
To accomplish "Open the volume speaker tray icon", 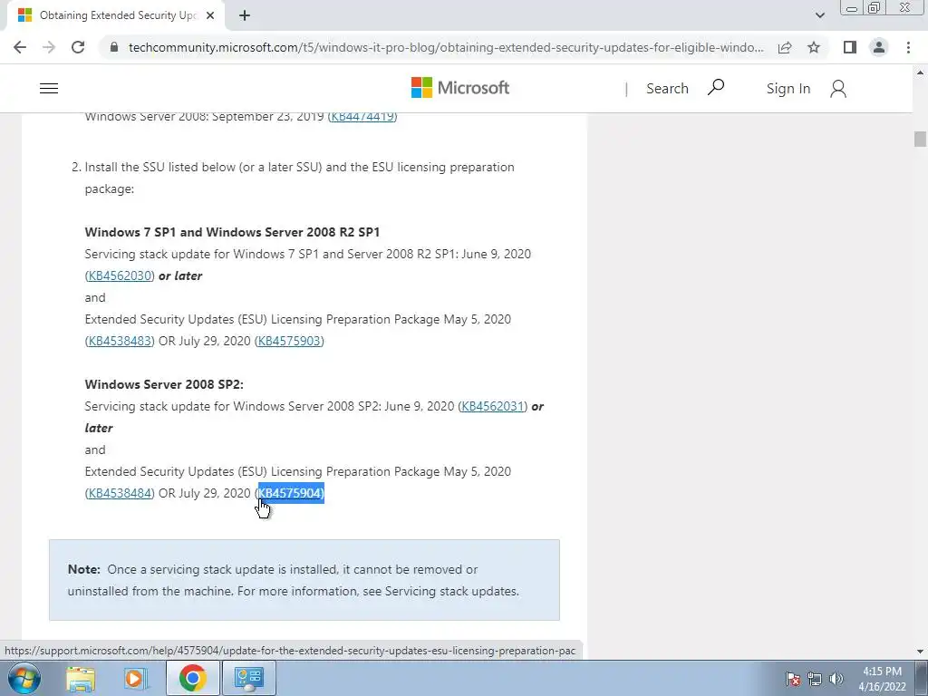I will click(x=836, y=679).
